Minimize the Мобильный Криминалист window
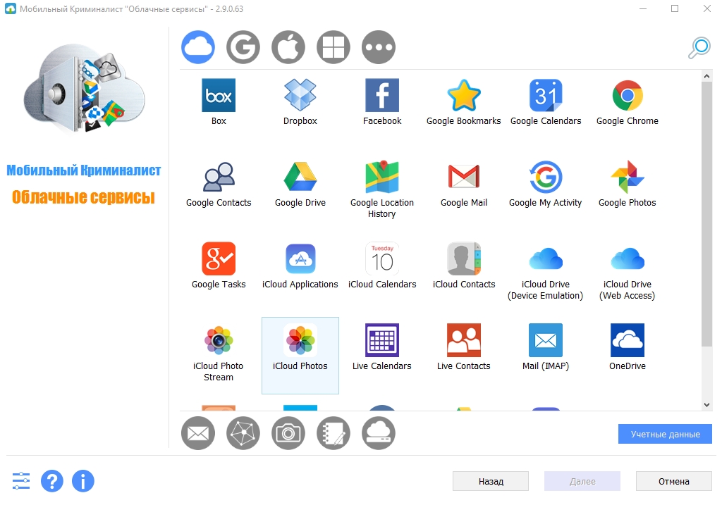 (x=643, y=8)
